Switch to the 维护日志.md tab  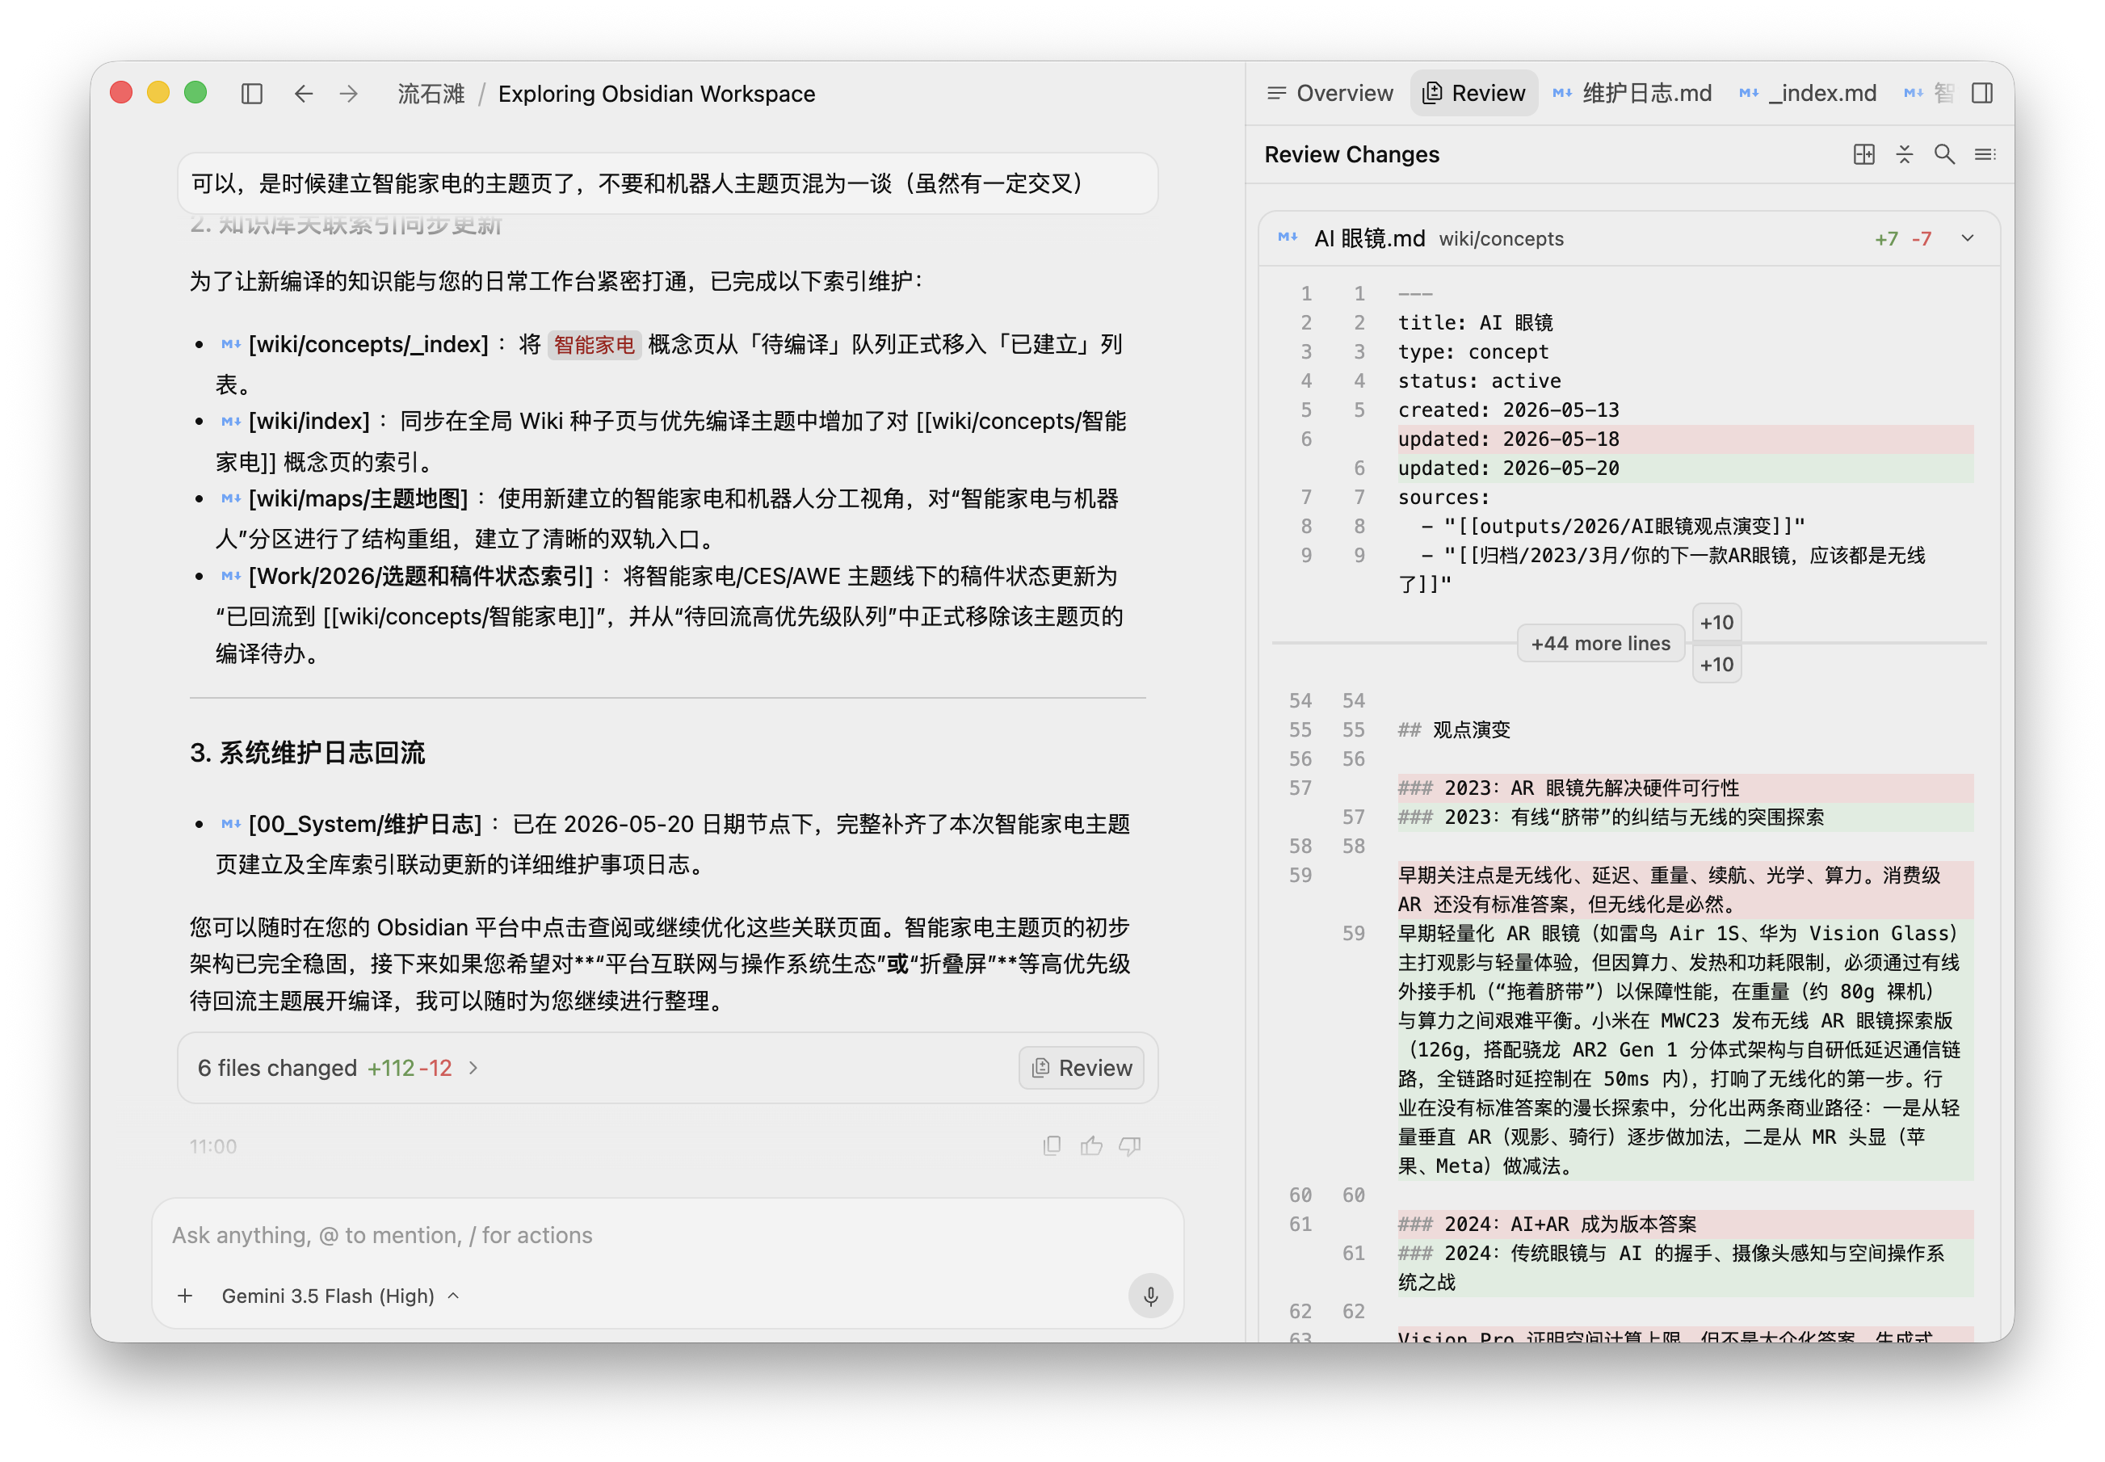click(x=1632, y=94)
